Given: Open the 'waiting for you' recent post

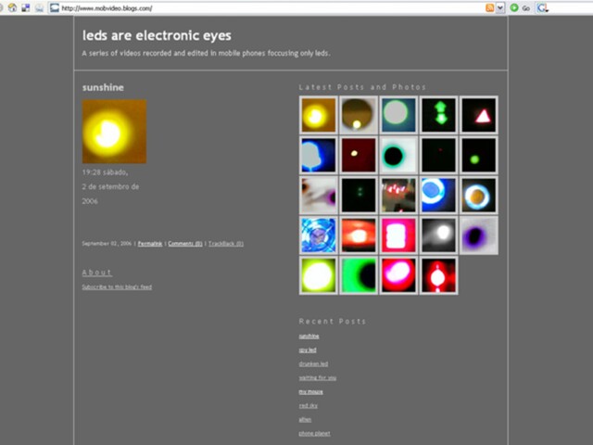Looking at the screenshot, I should point(318,378).
